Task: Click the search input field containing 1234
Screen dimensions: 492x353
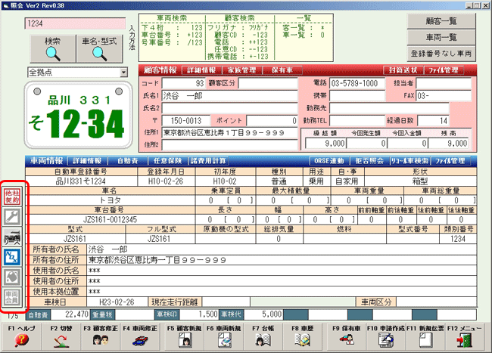Action: pos(73,23)
